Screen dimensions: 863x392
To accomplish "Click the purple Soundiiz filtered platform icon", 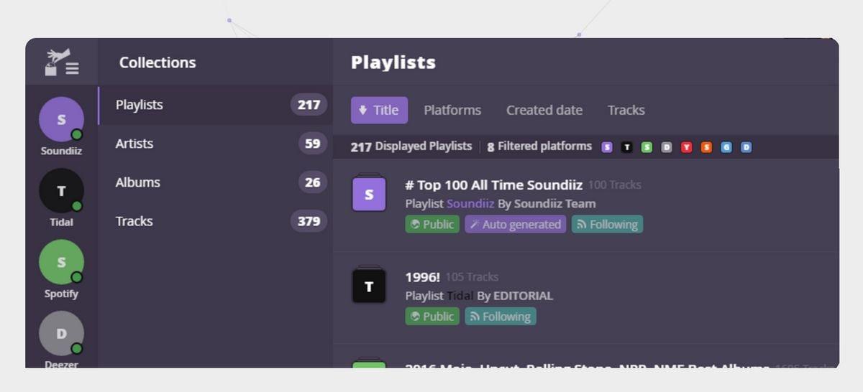I will pyautogui.click(x=607, y=147).
